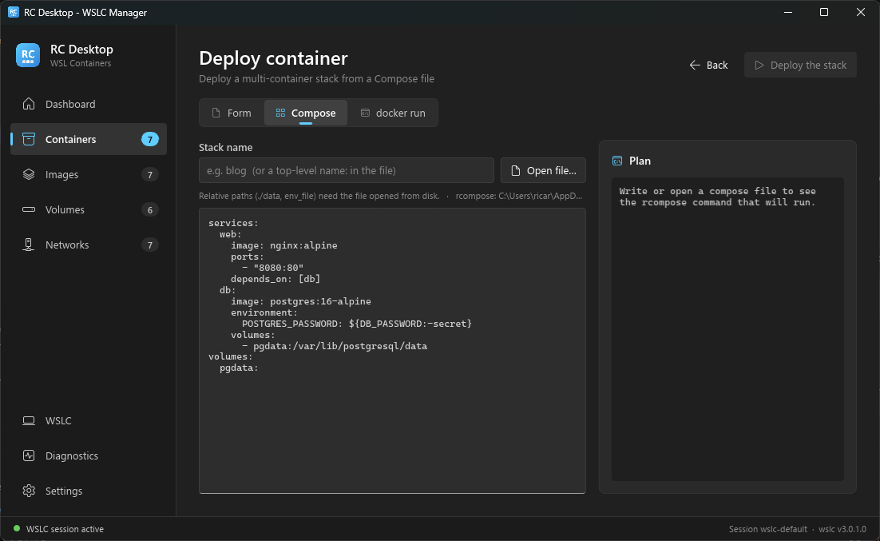Screen dimensions: 880x541
Task: Click the green WSLC session status dot
Action: 16,529
